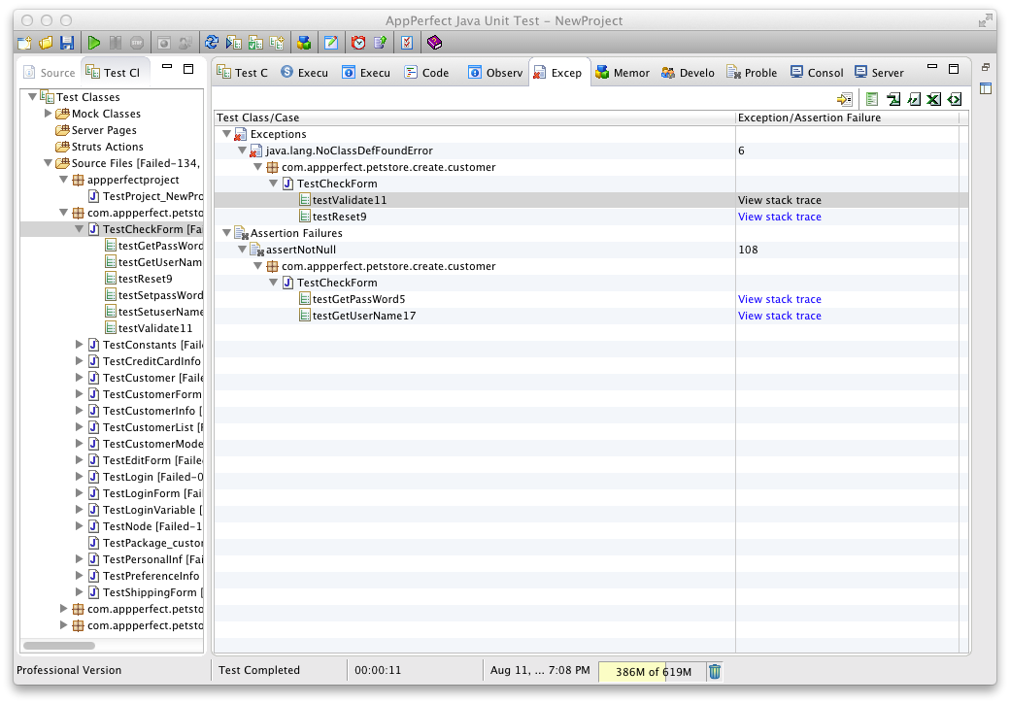Collapse the java.lang.NoClassDefFoundError node
Screen dimensions: 1010x704
[x=242, y=151]
